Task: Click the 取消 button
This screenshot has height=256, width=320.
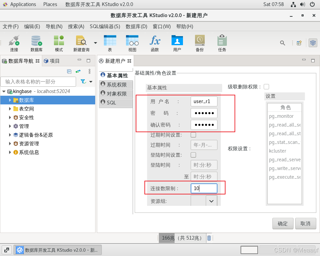Action: [x=306, y=224]
